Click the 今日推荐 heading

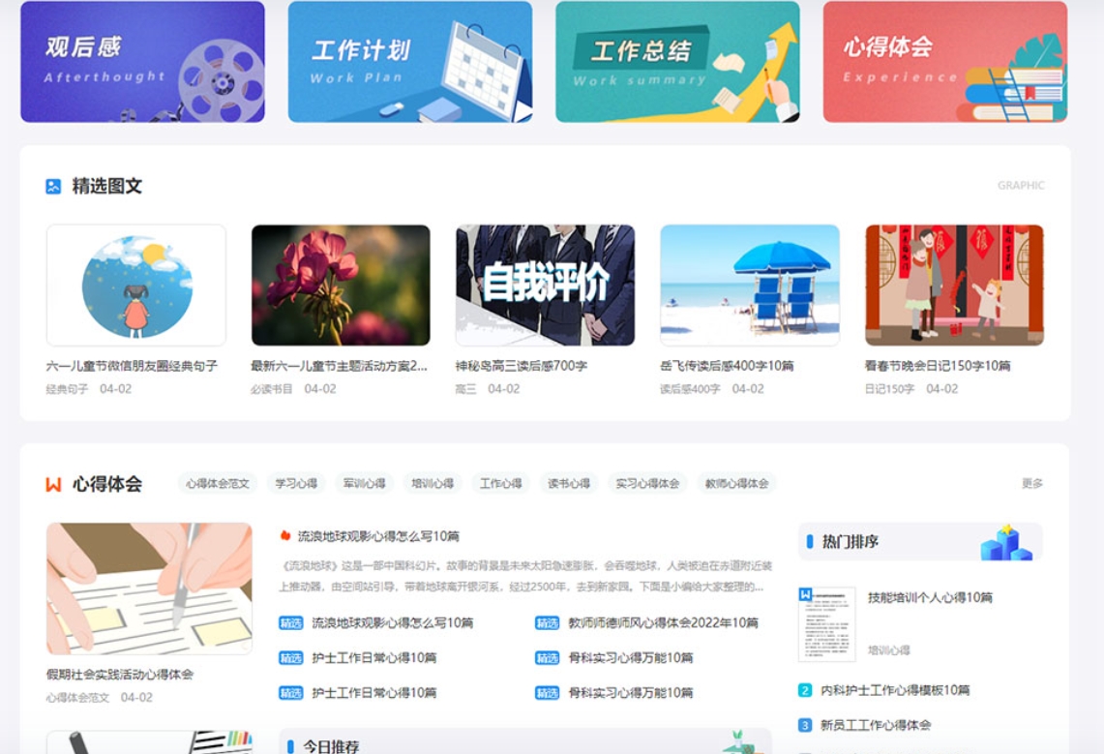(x=331, y=746)
